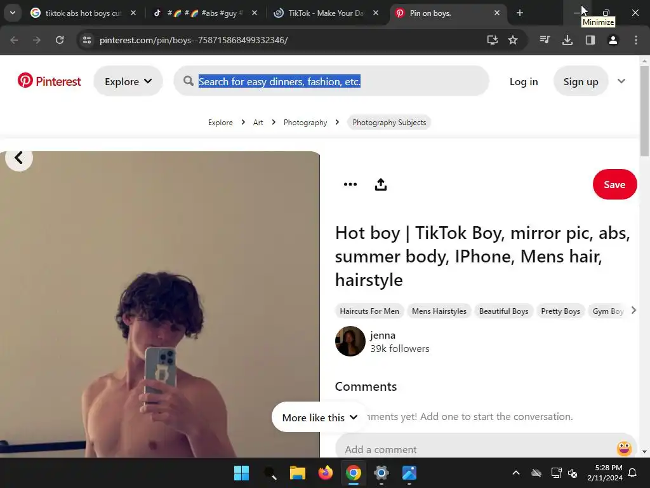Open Settings gear on taskbar
The width and height of the screenshot is (650, 488).
coord(381,473)
